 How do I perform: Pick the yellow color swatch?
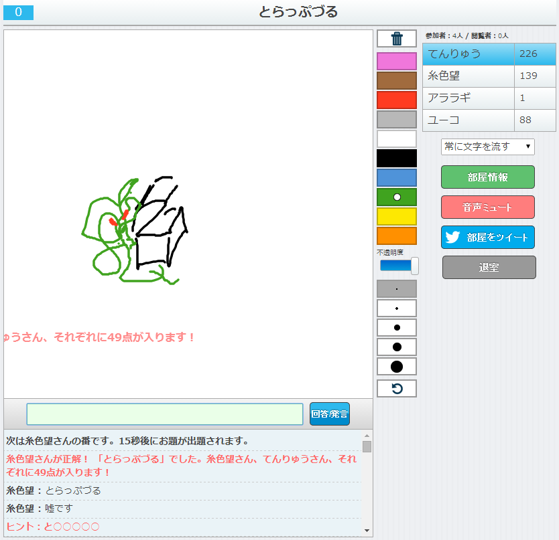click(396, 216)
